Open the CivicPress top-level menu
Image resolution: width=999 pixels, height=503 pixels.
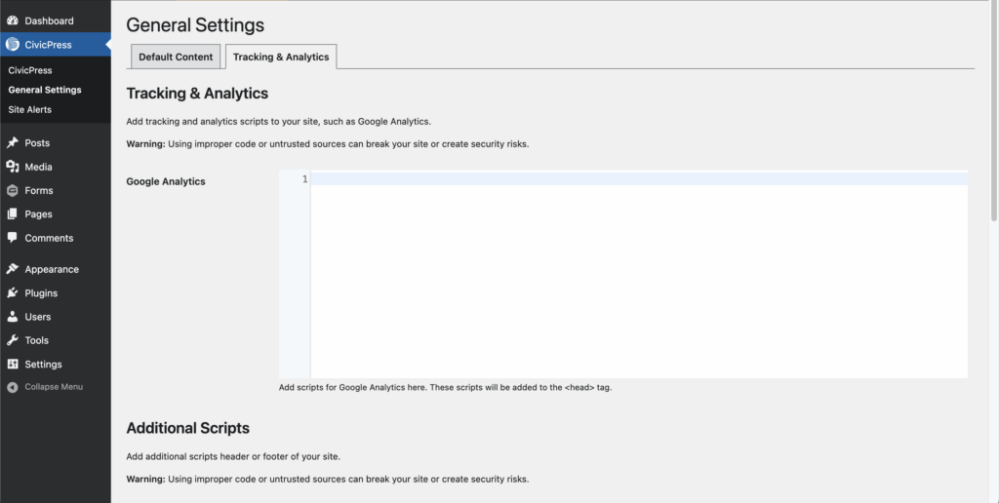(56, 45)
